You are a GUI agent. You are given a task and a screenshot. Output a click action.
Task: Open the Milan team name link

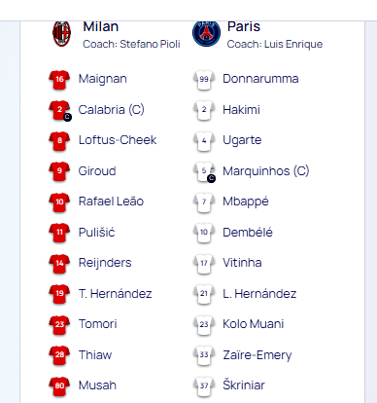(101, 26)
